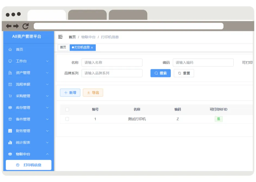This screenshot has width=256, height=182.
Task: Click the 可打印RFID column header
Action: coord(218,109)
